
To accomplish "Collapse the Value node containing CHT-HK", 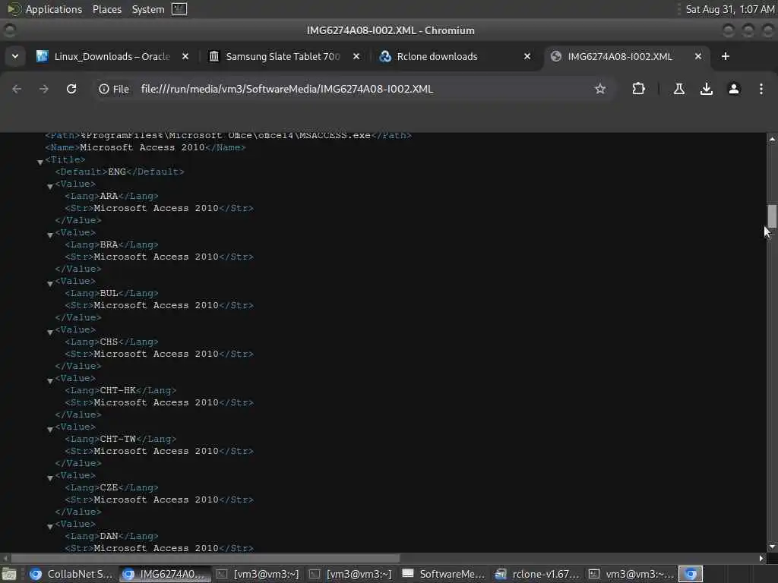I will 50,380.
